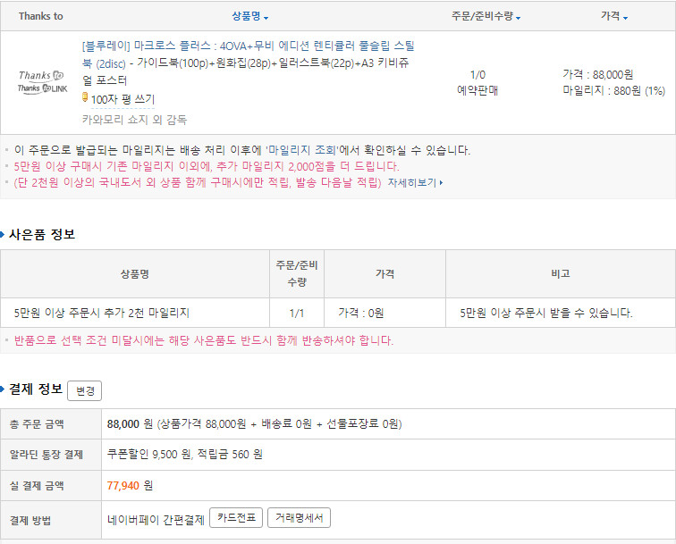Screen dimensions: 676x544
Task: Open 100자 평 쓰기 review link
Action: click(x=122, y=99)
